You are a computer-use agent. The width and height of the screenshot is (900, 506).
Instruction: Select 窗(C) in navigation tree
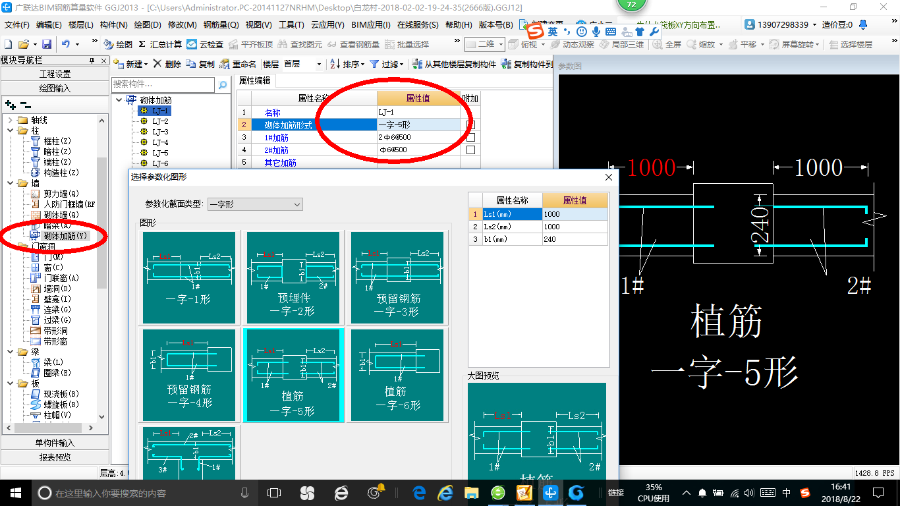(47, 267)
